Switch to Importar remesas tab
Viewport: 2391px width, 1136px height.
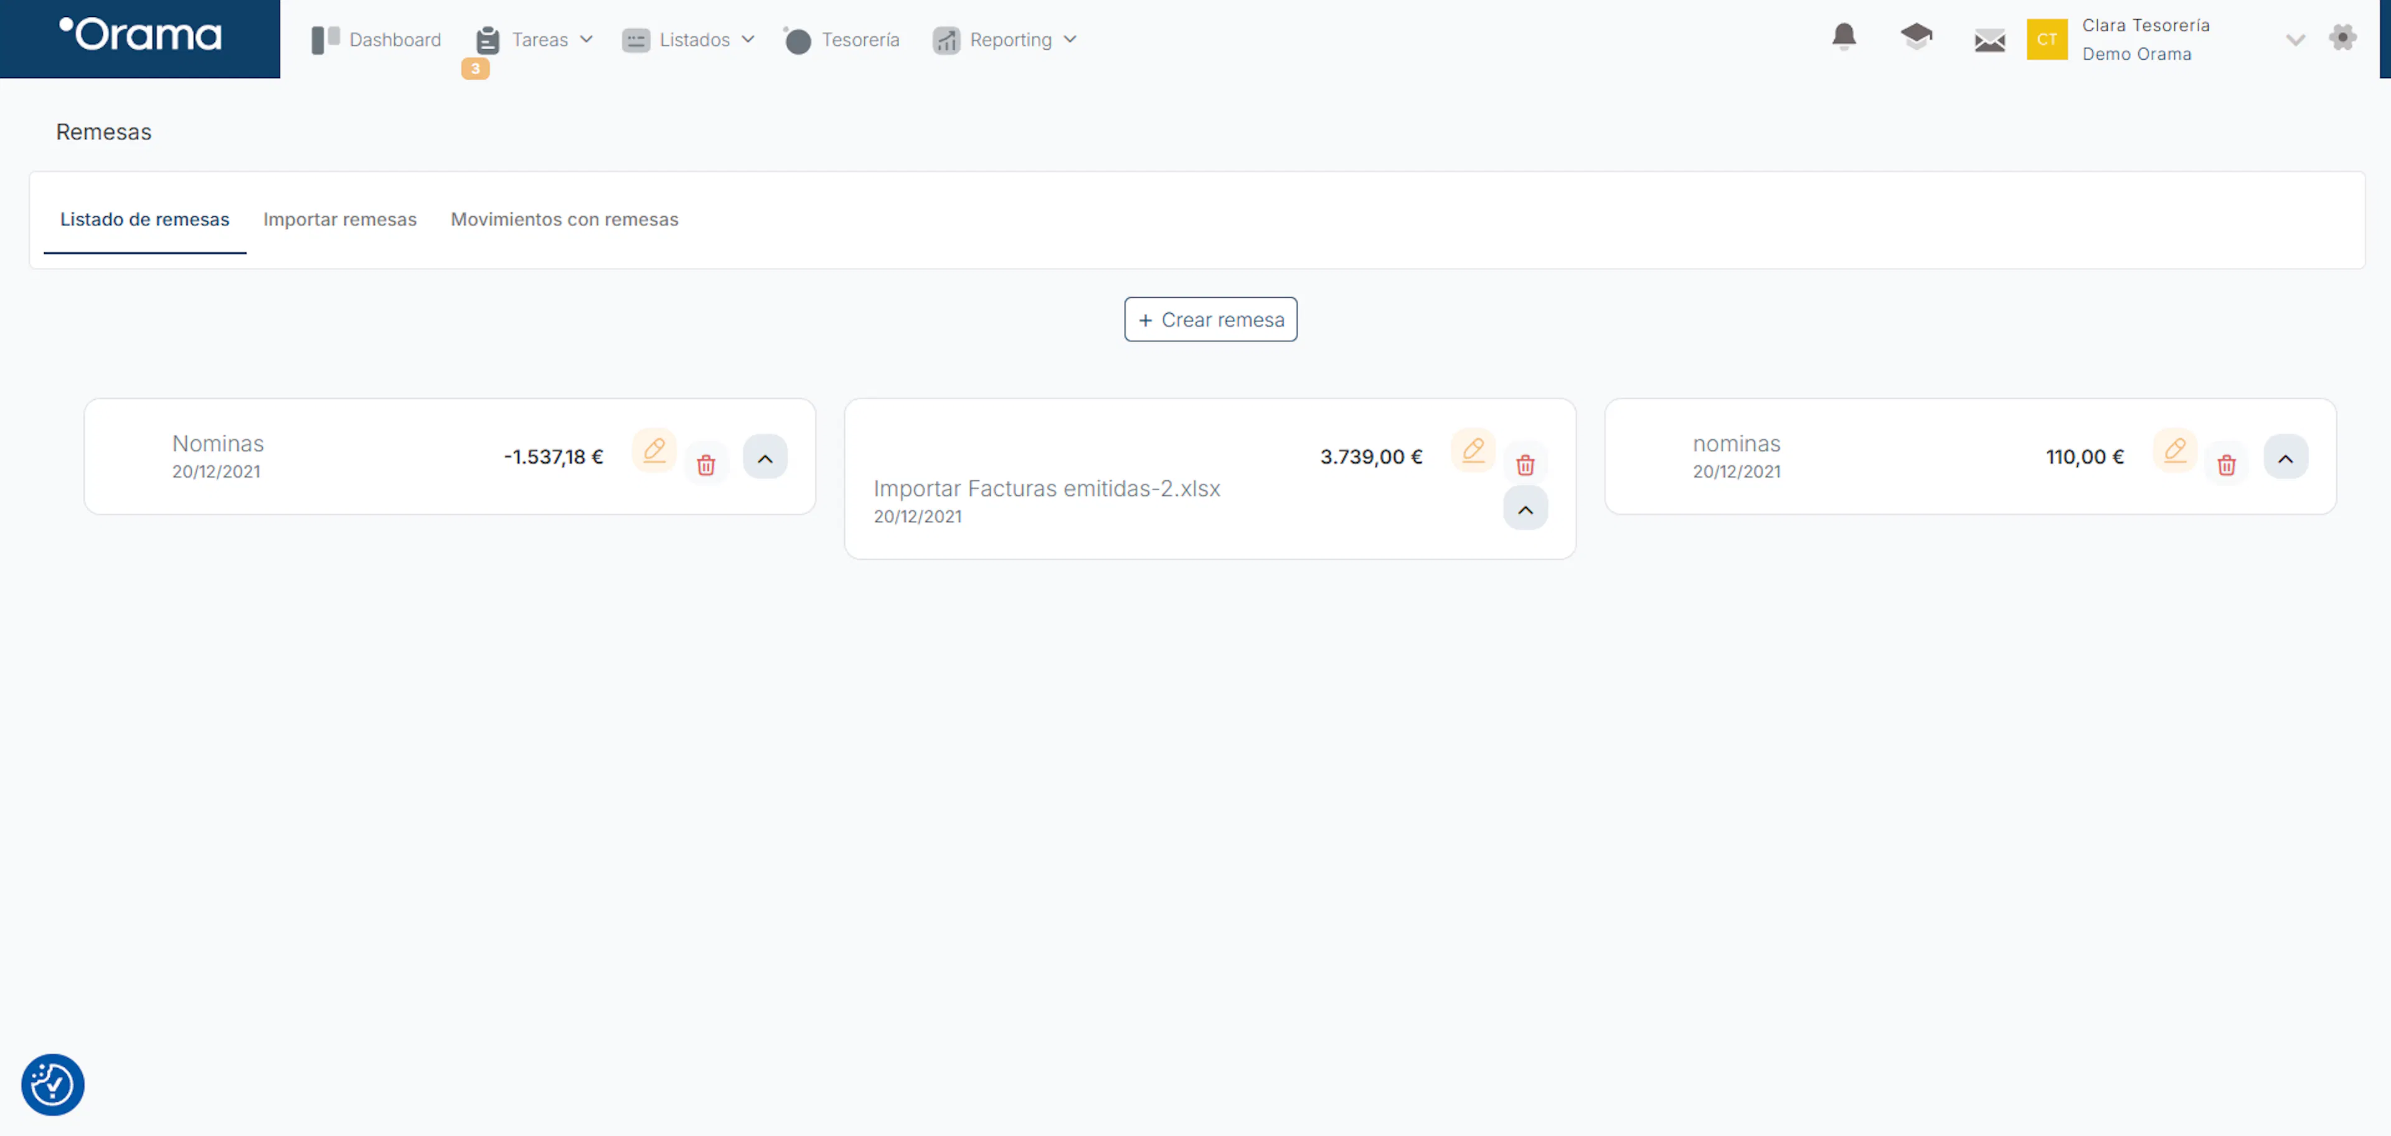click(340, 219)
